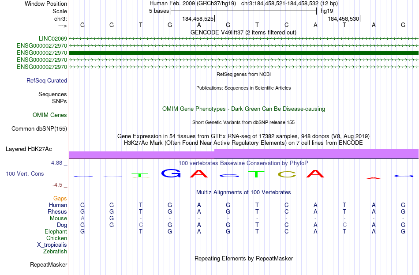This screenshot has width=419, height=275.
Task: Select the Sequences track label
Action: pos(52,94)
